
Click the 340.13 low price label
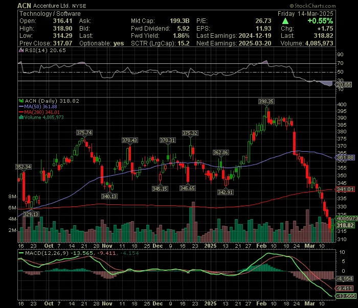click(109, 196)
